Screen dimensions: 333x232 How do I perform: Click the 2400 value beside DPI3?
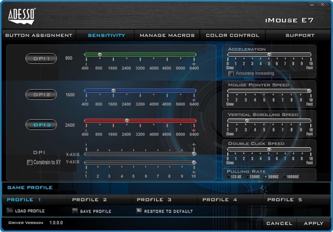point(70,125)
